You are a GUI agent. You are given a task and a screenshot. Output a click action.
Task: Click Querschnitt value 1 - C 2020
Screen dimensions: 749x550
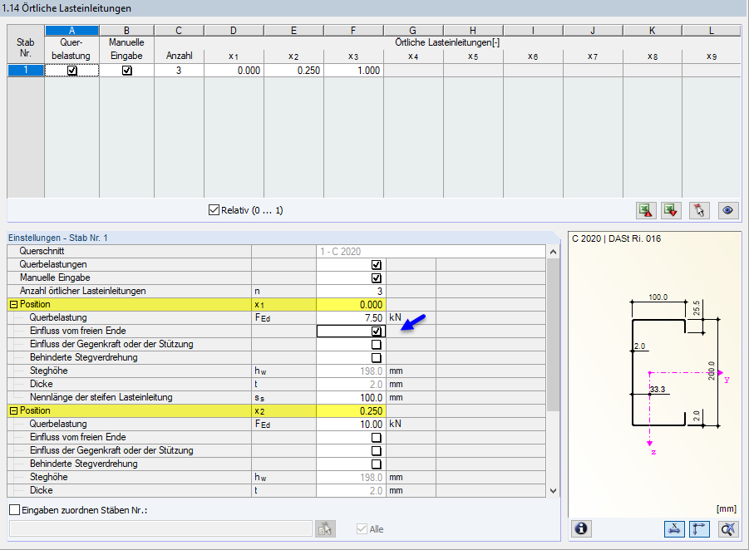(x=431, y=252)
